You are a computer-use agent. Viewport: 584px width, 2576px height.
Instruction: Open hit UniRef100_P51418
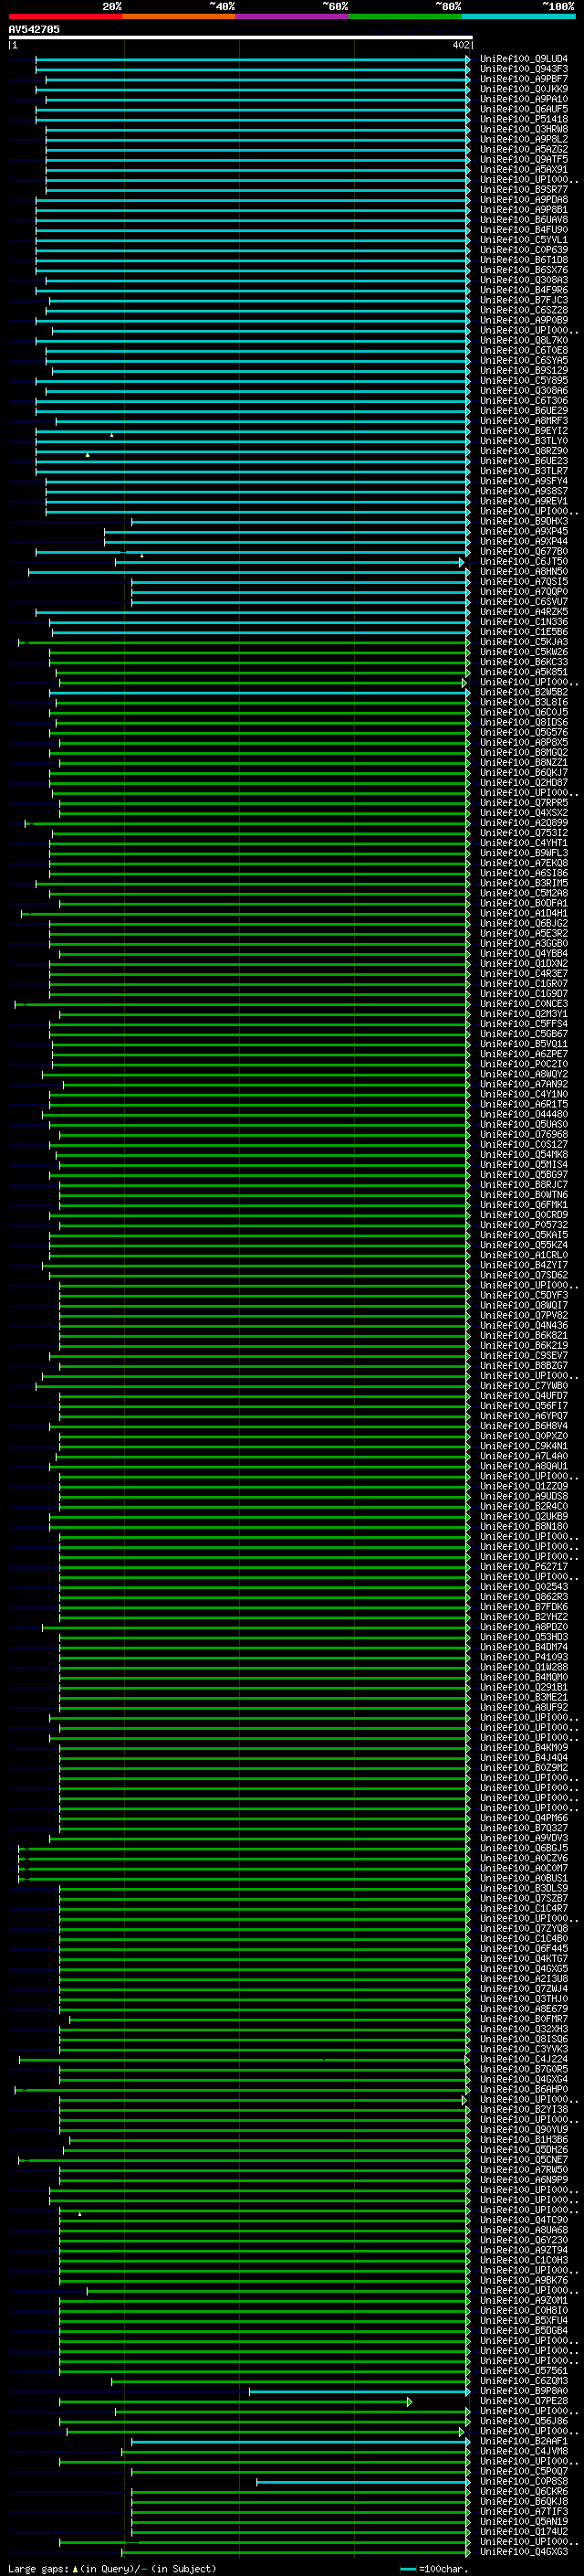tap(523, 119)
